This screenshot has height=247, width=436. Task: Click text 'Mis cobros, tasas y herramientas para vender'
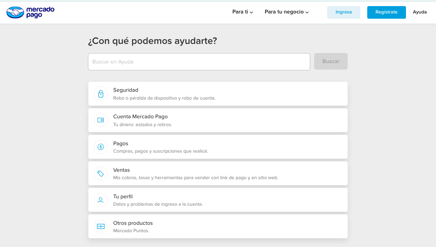click(x=161, y=177)
